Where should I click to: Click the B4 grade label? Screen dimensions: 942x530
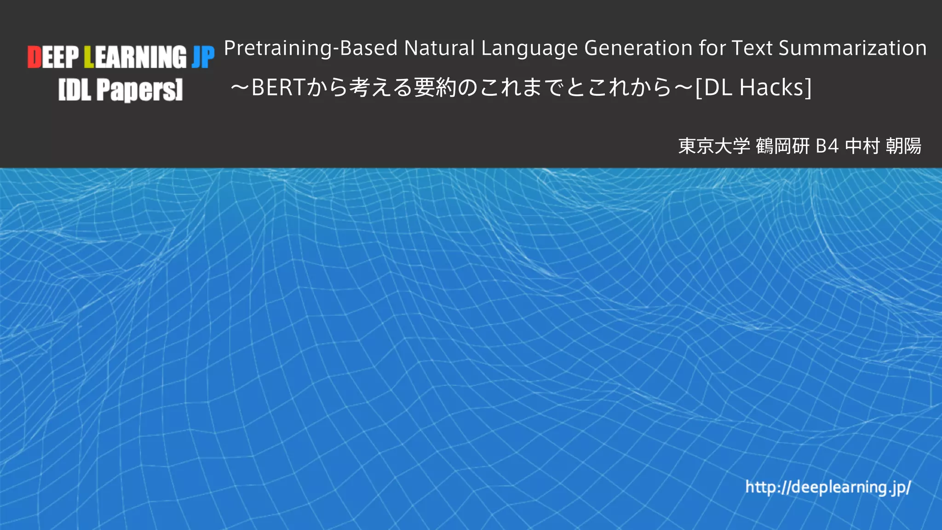(x=827, y=146)
